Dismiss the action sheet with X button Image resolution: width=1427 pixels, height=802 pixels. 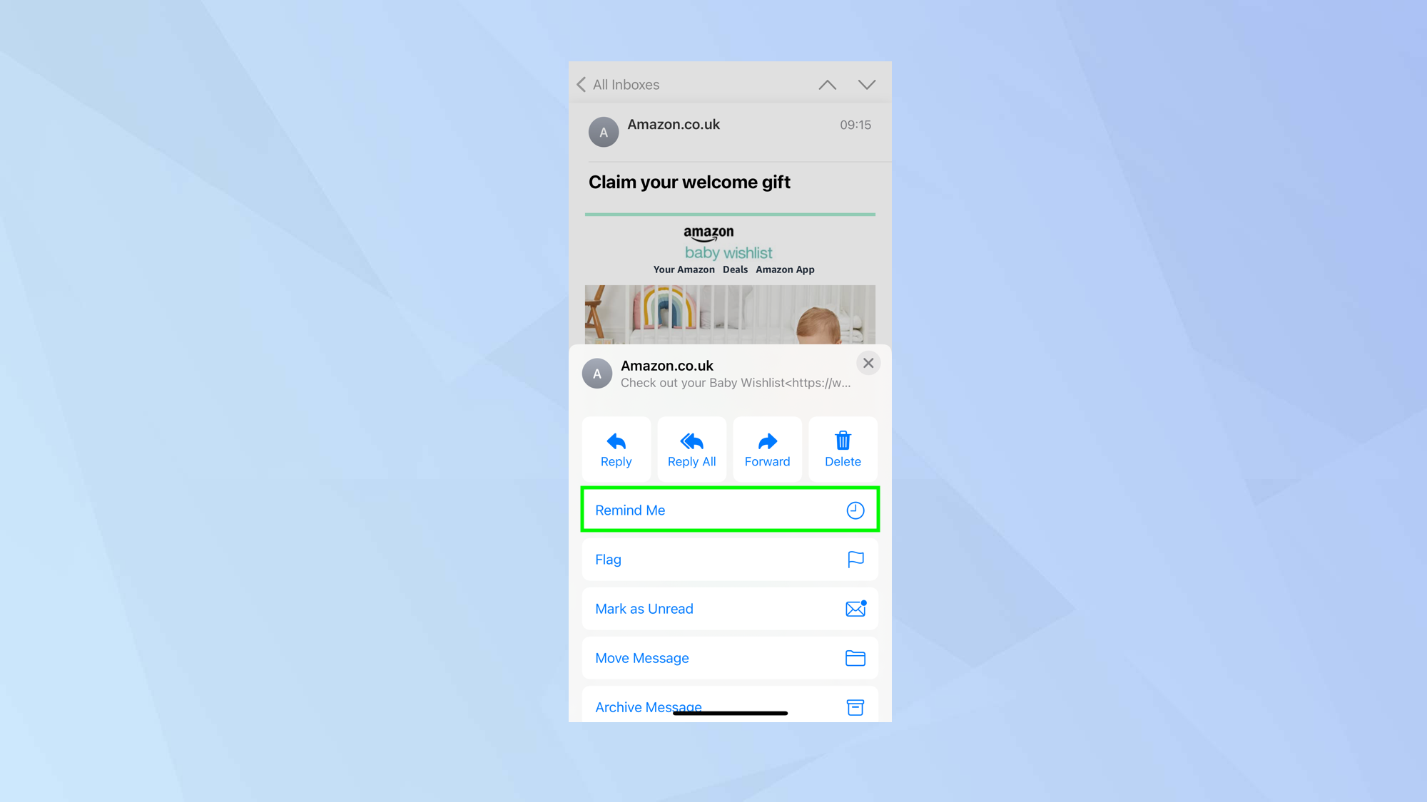point(868,364)
